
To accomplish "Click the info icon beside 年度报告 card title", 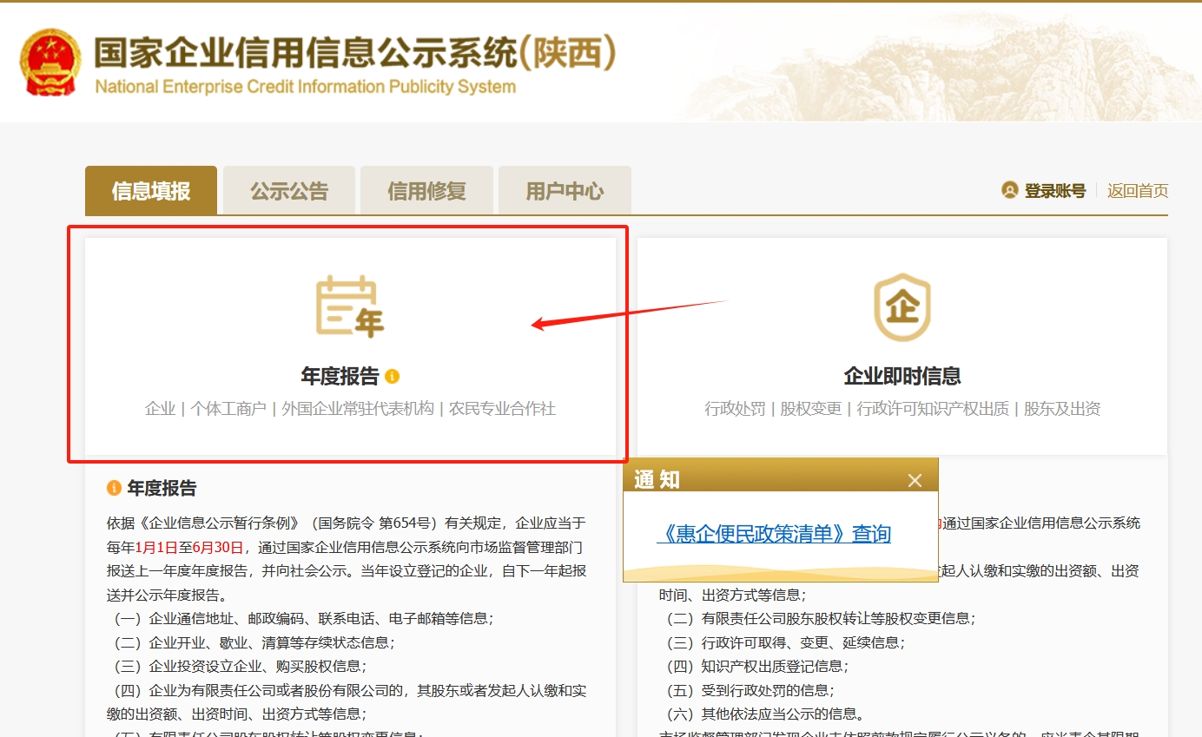I will click(x=393, y=377).
